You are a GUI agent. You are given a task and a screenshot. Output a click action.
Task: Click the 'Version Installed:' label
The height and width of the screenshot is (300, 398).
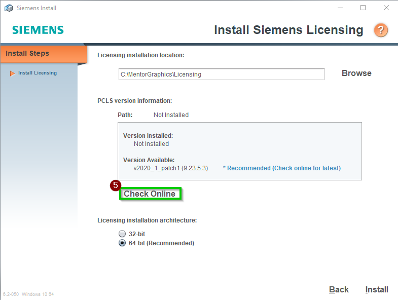click(148, 135)
